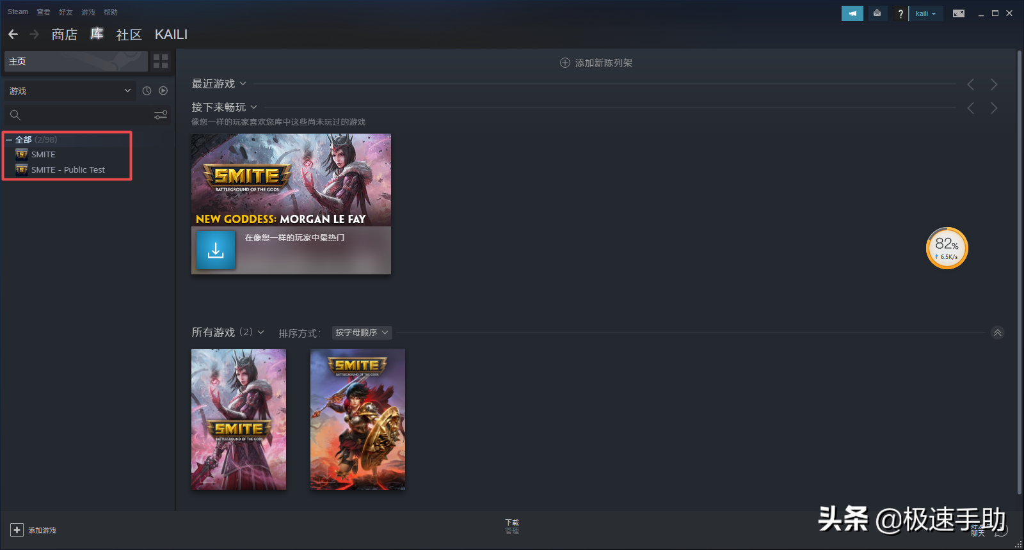The width and height of the screenshot is (1024, 550).
Task: Open the 查看 menu
Action: pyautogui.click(x=44, y=12)
